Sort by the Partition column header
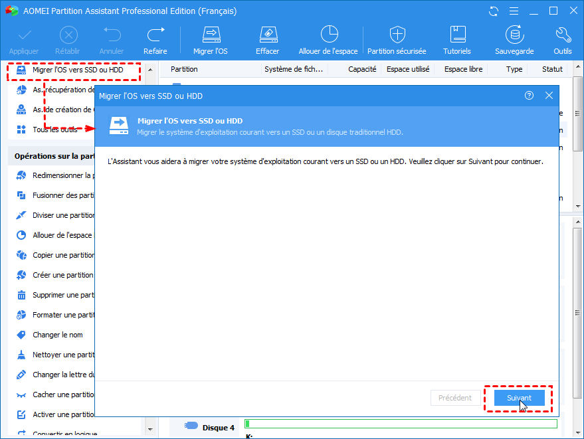The image size is (584, 439). click(x=184, y=69)
